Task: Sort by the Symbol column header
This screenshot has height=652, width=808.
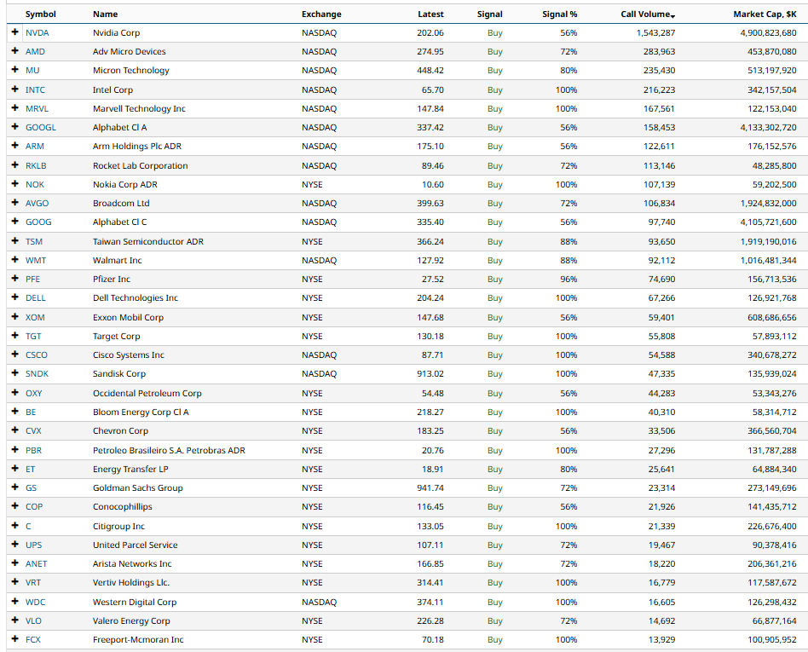Action: point(41,14)
